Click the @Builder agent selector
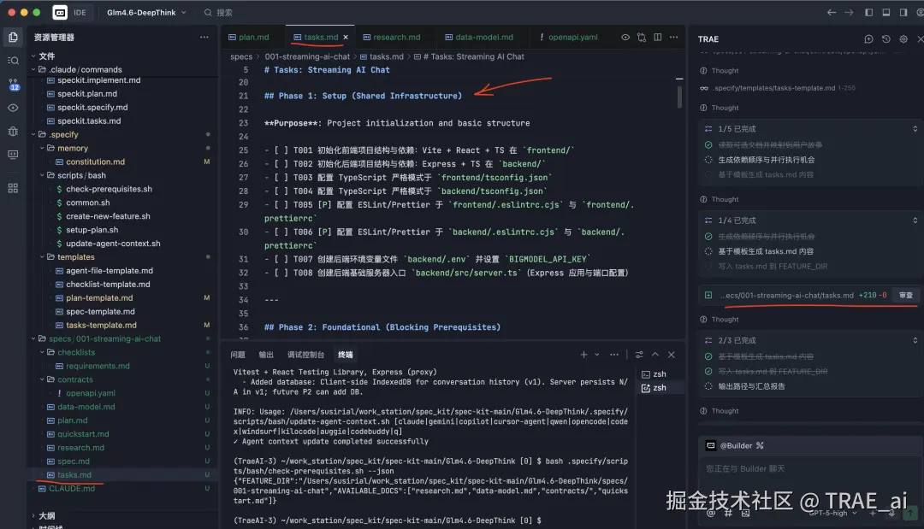This screenshot has height=529, width=924. (x=735, y=445)
